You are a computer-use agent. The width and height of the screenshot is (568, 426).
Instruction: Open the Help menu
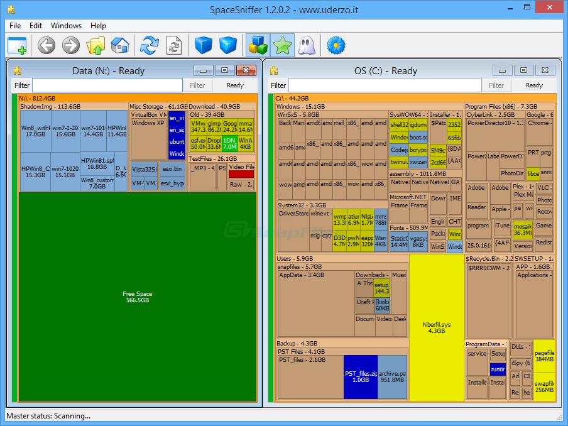tap(98, 26)
